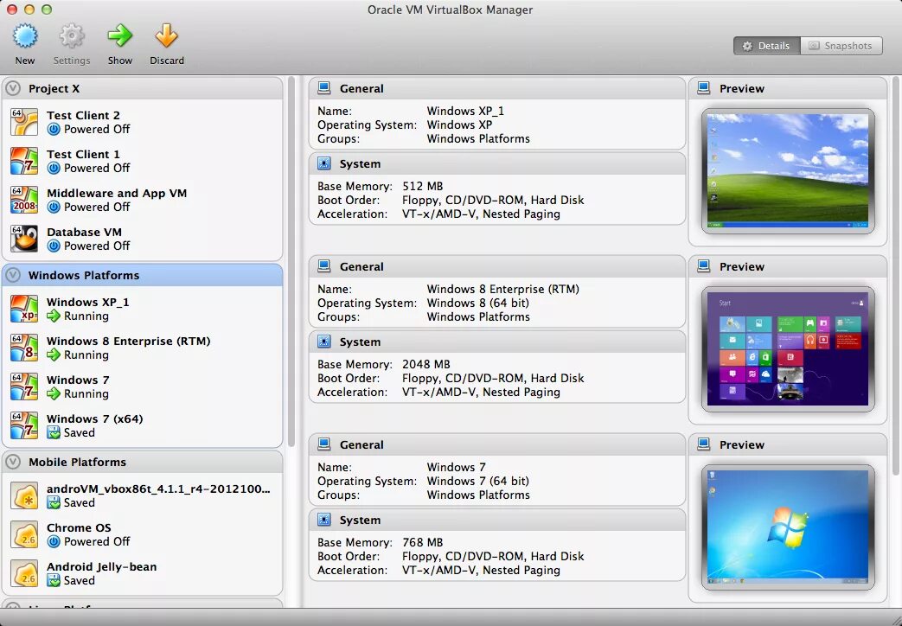Open Settings gear in toolbar

(72, 35)
